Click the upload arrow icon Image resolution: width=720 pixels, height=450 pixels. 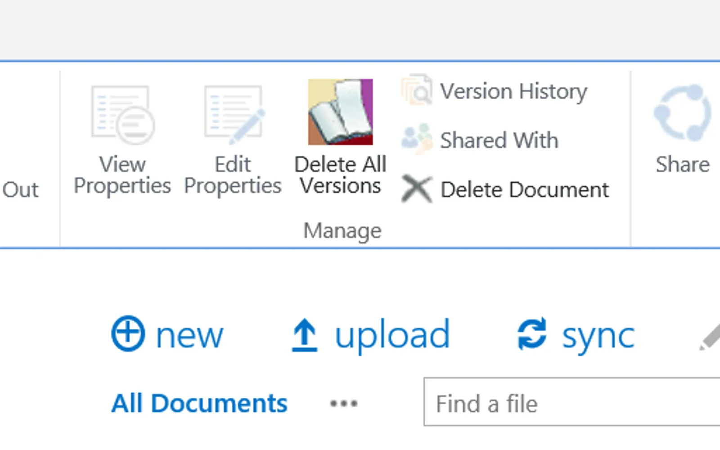305,335
